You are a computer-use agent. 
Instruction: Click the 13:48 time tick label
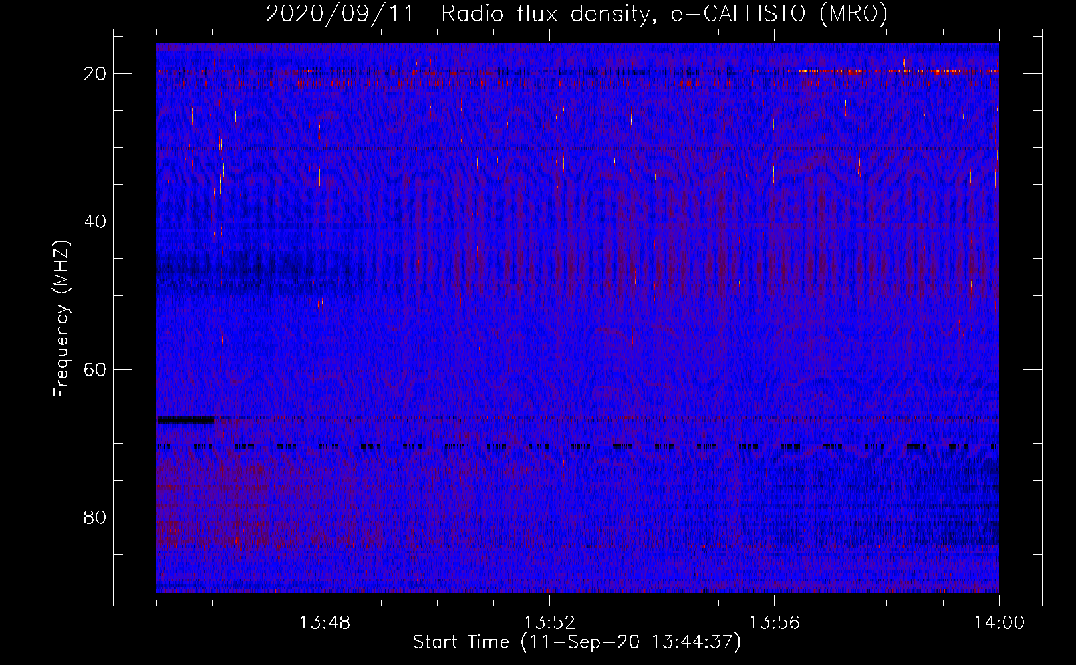[325, 623]
